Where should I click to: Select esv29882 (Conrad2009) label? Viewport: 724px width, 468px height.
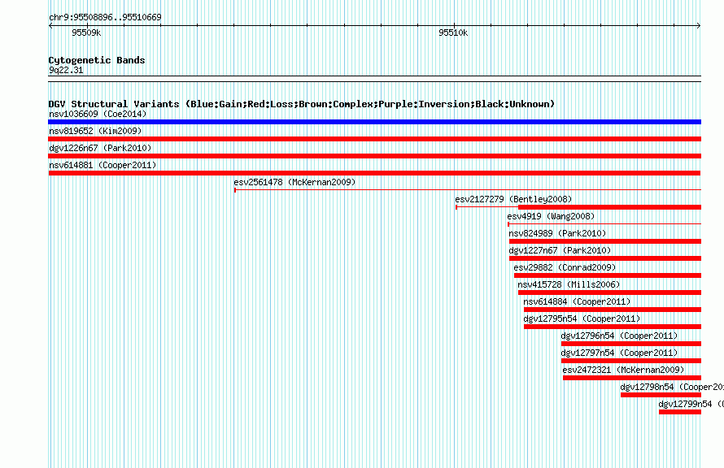coord(565,267)
